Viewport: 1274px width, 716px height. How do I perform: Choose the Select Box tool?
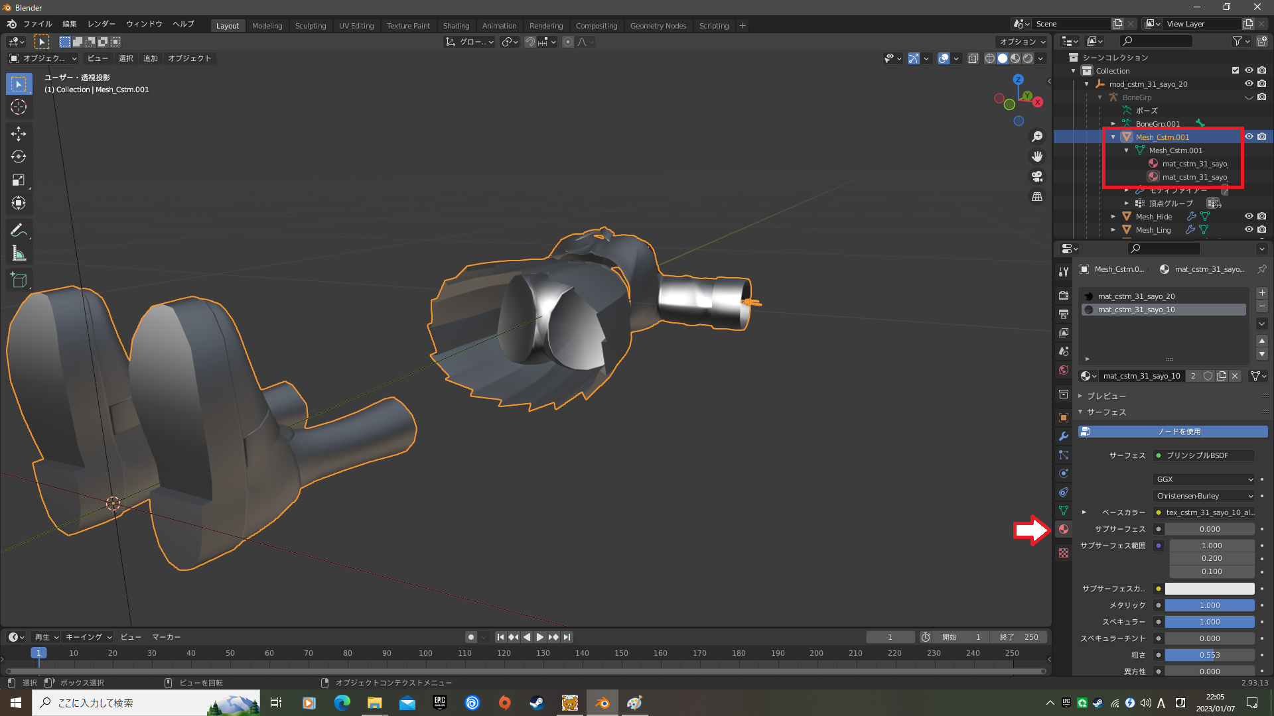19,84
